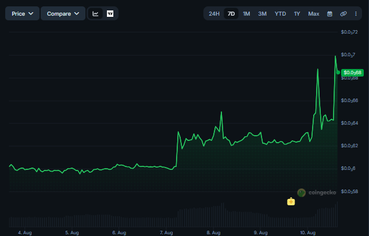
Task: Click the 7. Aug date label
Action: pos(166,233)
